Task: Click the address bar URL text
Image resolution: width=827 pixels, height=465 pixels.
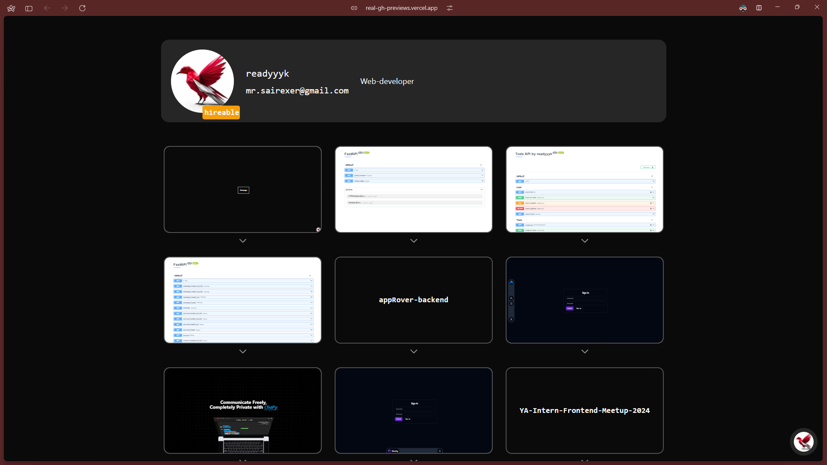Action: (x=401, y=8)
